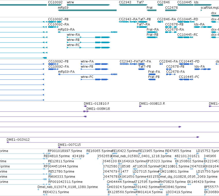The width and height of the screenshot is (219, 196).
Task: Click the dsx gene label
Action: pos(214,13)
